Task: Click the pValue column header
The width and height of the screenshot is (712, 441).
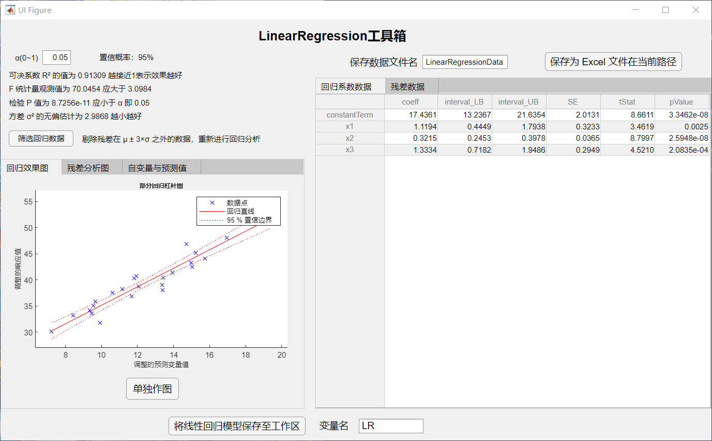Action: coord(681,102)
